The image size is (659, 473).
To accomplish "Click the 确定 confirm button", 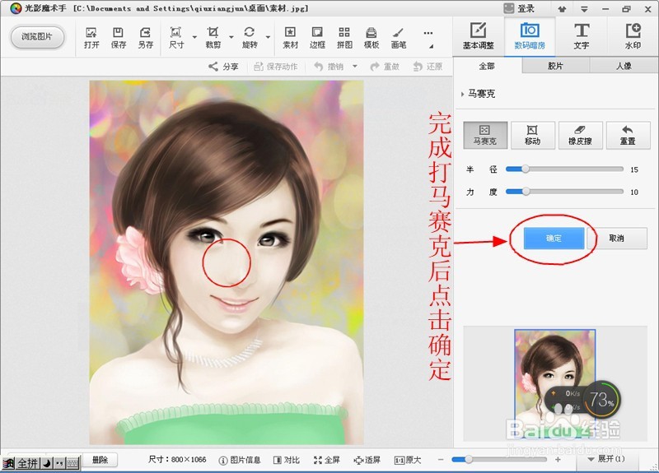I will (554, 239).
